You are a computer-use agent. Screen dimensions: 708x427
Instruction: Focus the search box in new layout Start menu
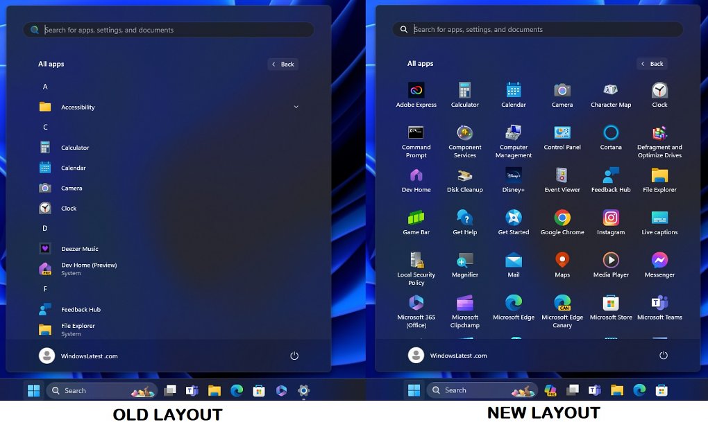[x=537, y=29]
